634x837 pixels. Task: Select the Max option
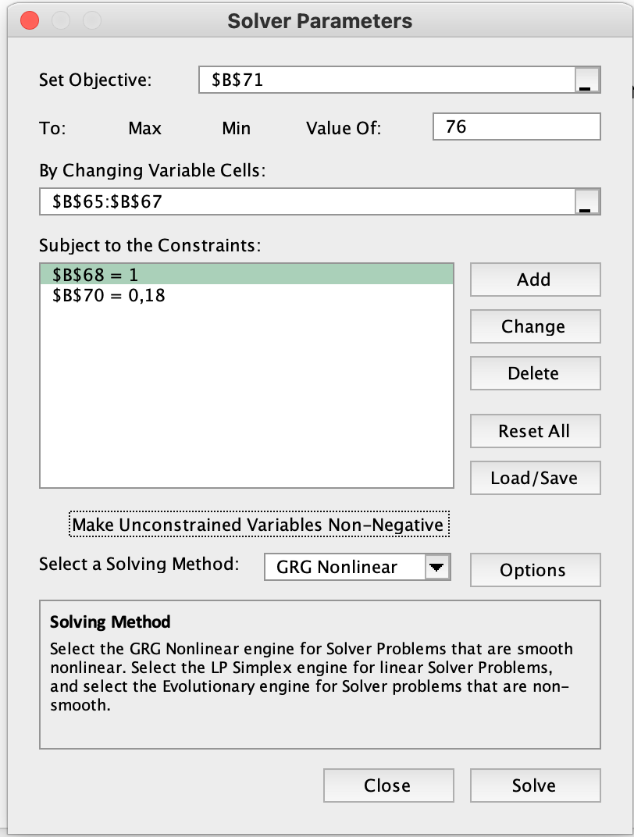click(144, 128)
